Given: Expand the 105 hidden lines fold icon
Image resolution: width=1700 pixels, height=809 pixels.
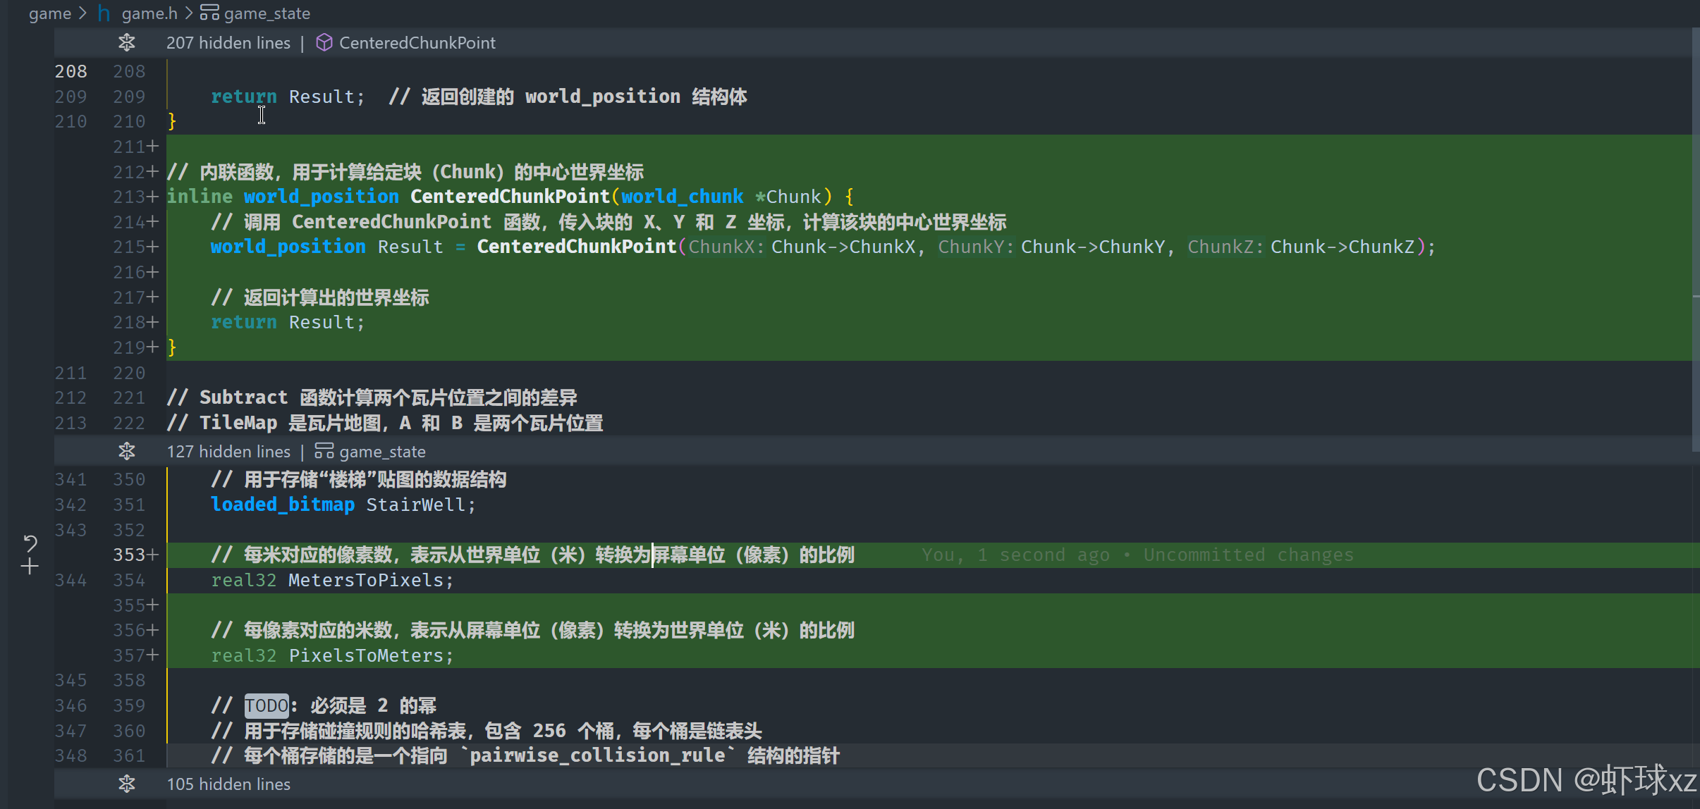Looking at the screenshot, I should click(x=127, y=784).
